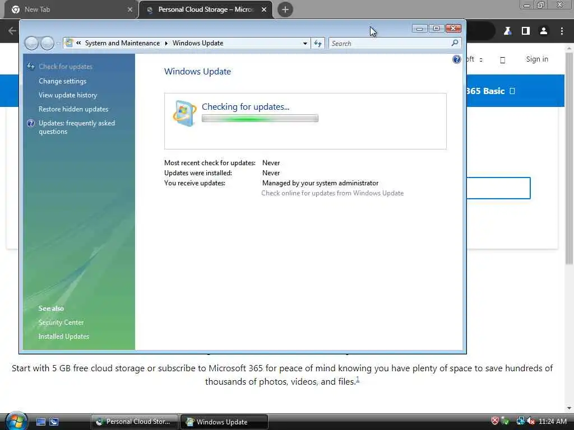Expand the System and Maintenance breadcrumb arrow
Image resolution: width=574 pixels, height=430 pixels.
click(166, 43)
